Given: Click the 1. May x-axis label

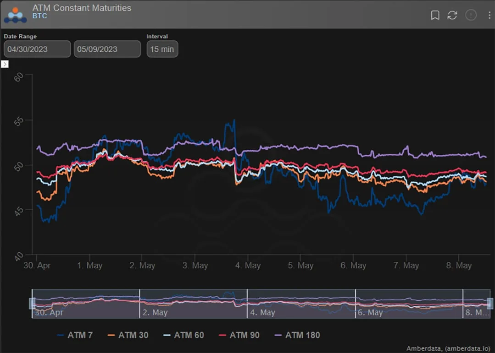Looking at the screenshot, I should (89, 266).
